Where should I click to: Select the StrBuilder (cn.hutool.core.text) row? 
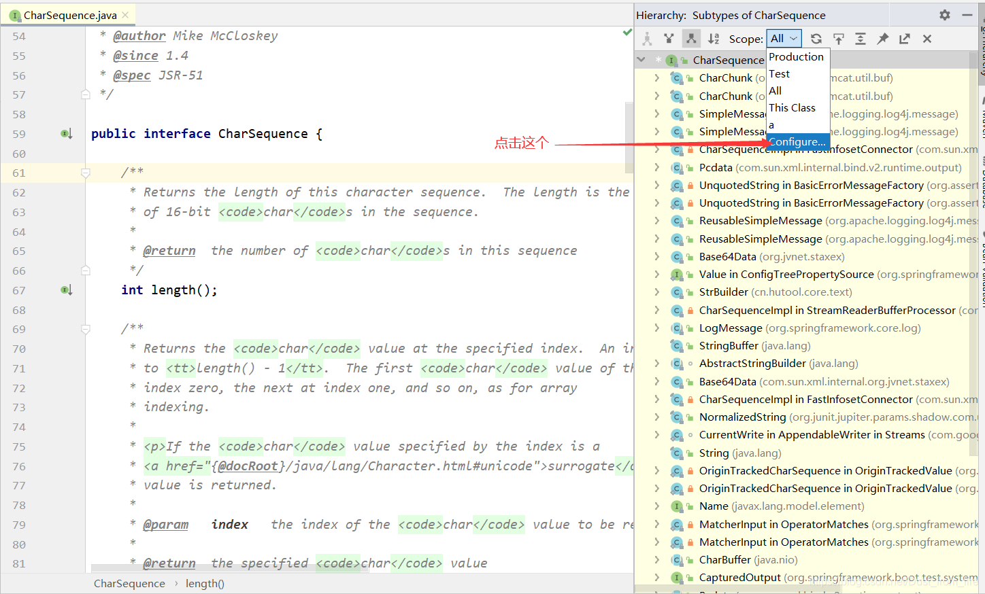click(806, 292)
